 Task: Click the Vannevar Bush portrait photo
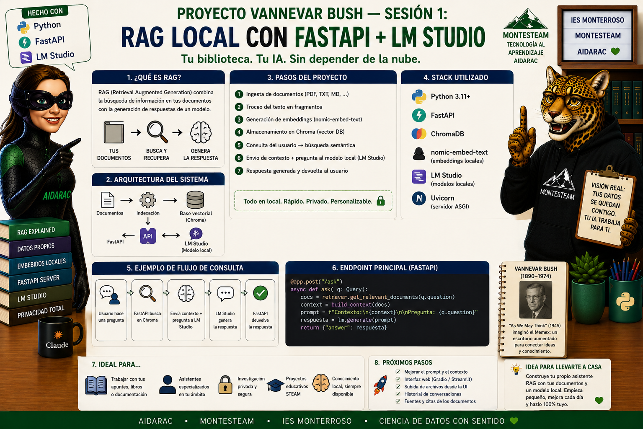point(535,300)
